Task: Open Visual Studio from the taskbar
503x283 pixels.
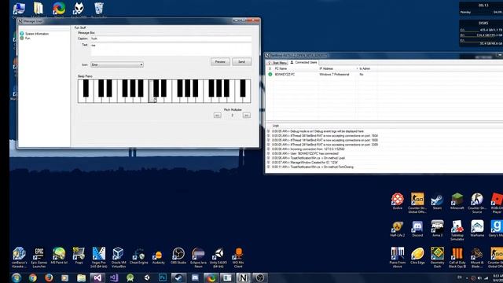Action: tap(97, 277)
